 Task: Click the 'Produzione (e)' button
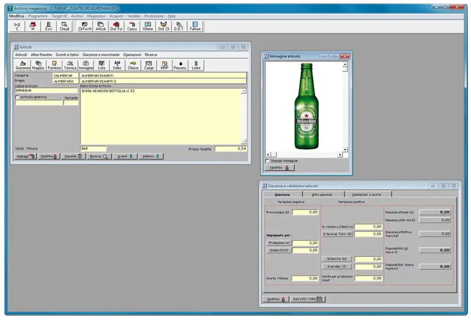tap(279, 243)
